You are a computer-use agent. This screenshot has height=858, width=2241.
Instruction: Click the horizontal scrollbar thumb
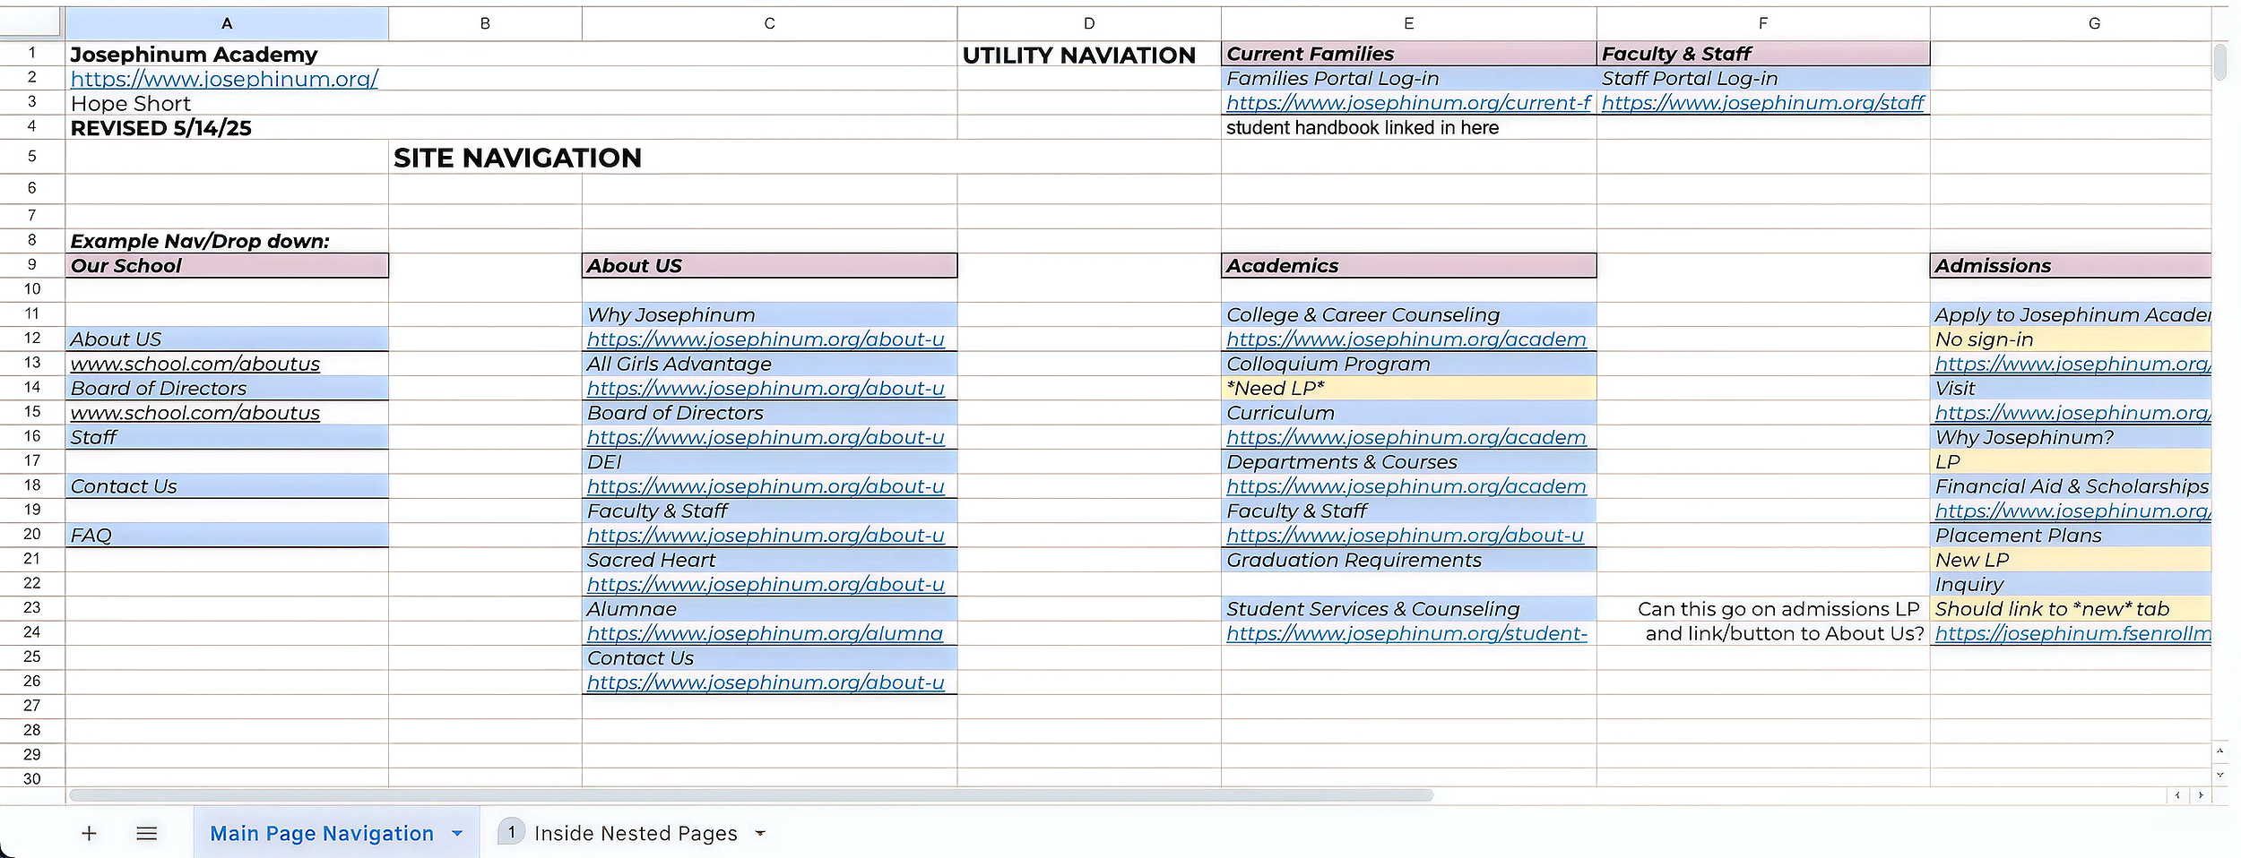click(751, 795)
